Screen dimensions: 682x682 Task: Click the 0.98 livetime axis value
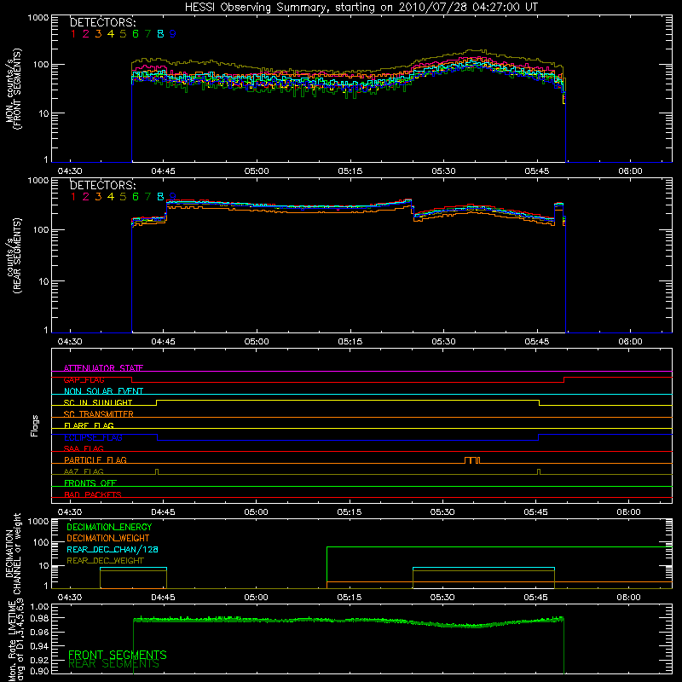[x=40, y=617]
